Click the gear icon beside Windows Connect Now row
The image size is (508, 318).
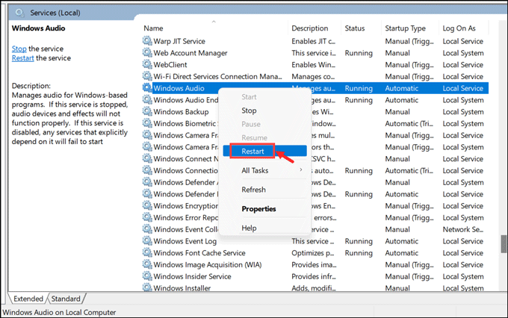point(147,158)
